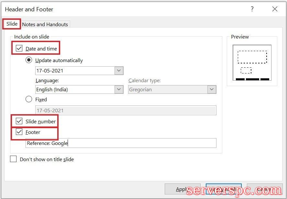Enable Don't show on title slide
The image size is (287, 199).
coord(13,159)
